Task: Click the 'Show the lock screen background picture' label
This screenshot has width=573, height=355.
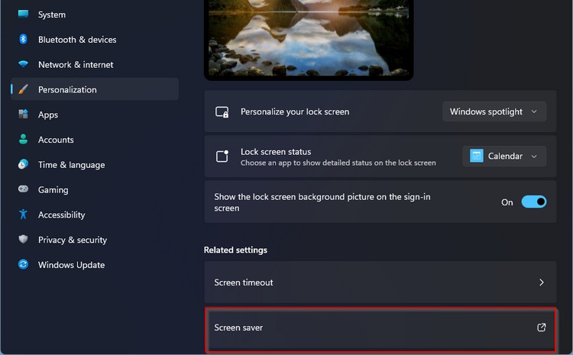Action: point(322,202)
